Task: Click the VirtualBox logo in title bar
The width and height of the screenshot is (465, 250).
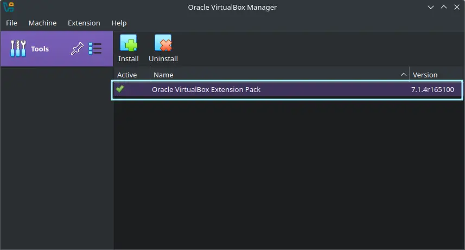Action: pos(8,7)
